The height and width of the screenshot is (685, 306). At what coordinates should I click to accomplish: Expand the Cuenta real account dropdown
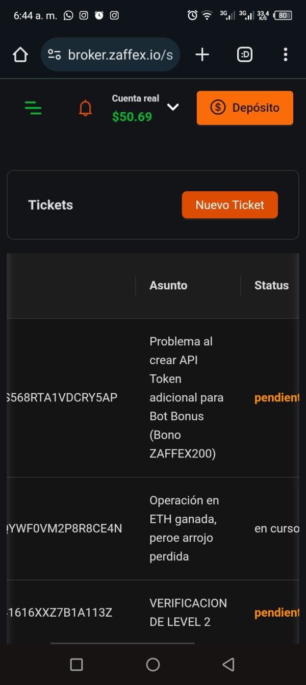[x=173, y=107]
